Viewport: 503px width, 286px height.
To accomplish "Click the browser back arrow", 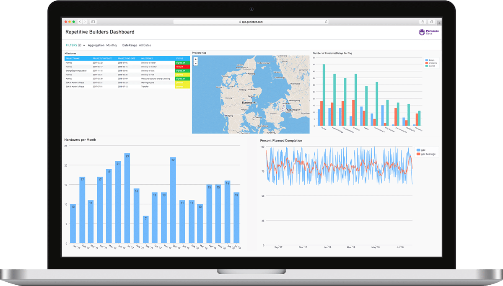I will click(x=80, y=21).
